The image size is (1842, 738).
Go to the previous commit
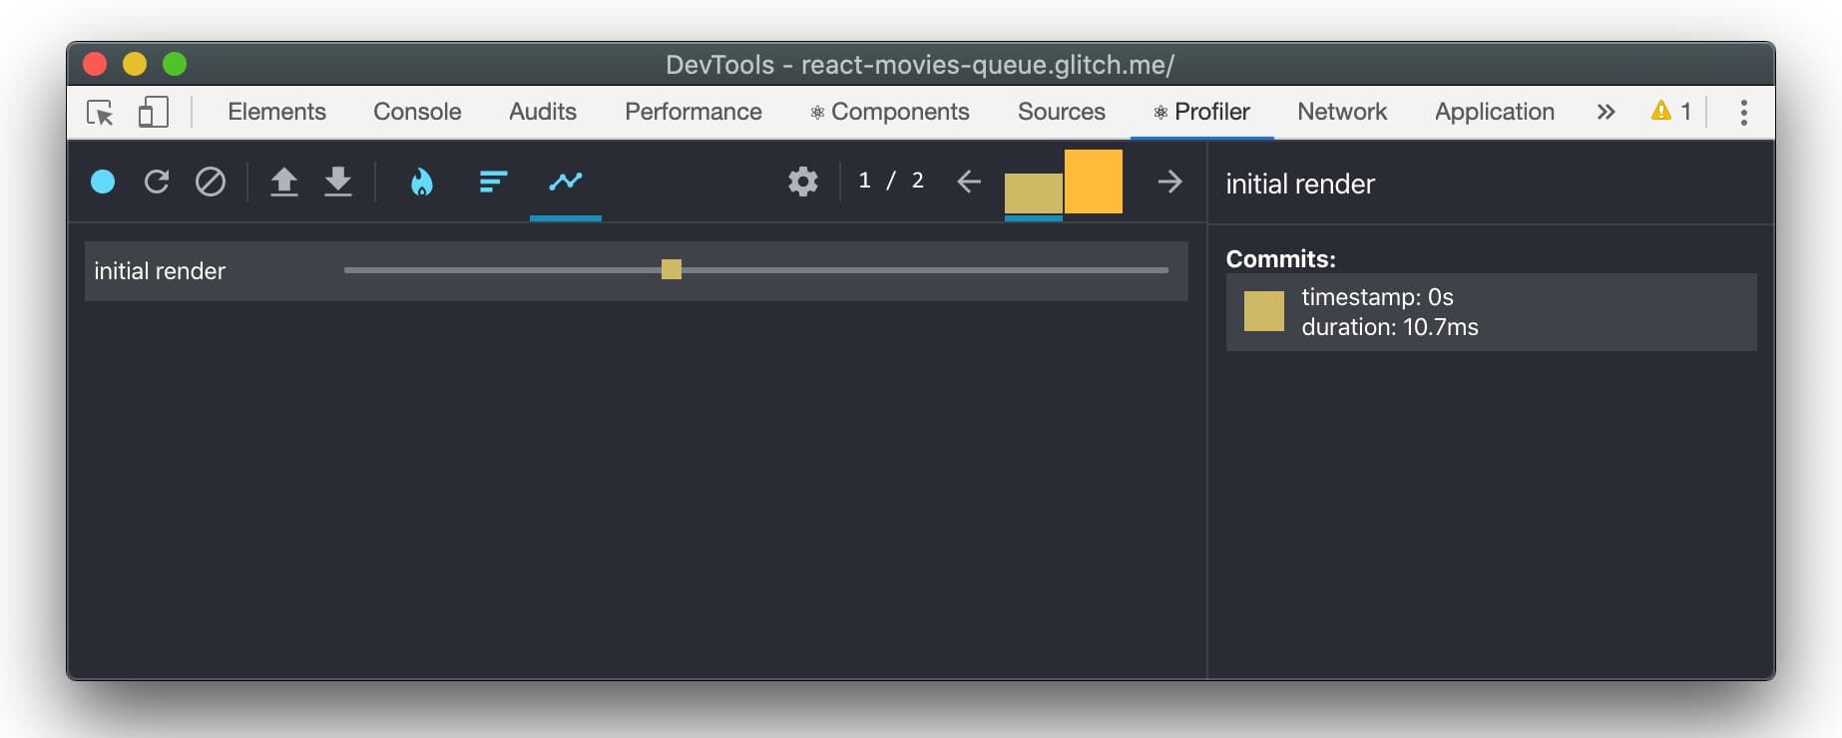tap(969, 182)
